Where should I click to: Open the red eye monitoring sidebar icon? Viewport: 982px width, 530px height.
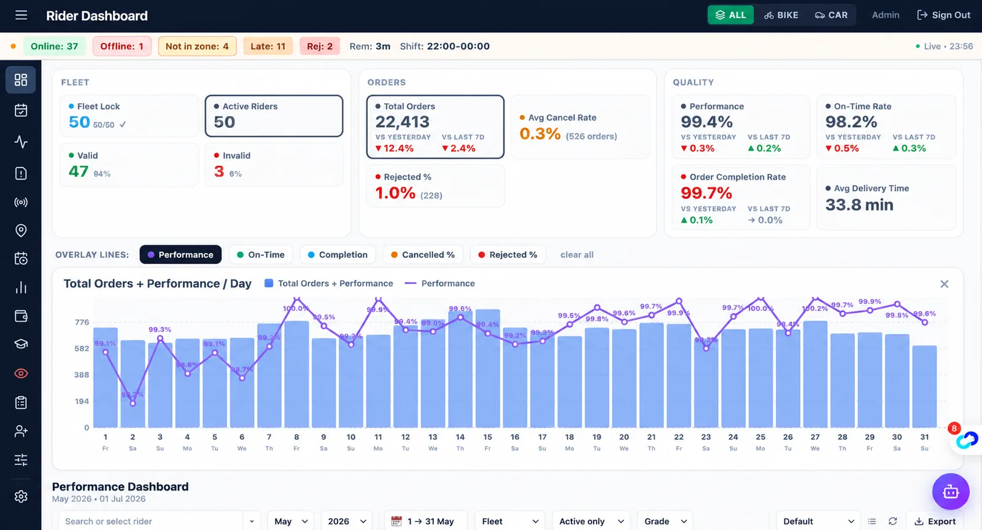coord(21,373)
